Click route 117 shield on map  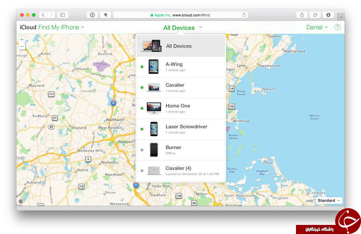point(51,94)
